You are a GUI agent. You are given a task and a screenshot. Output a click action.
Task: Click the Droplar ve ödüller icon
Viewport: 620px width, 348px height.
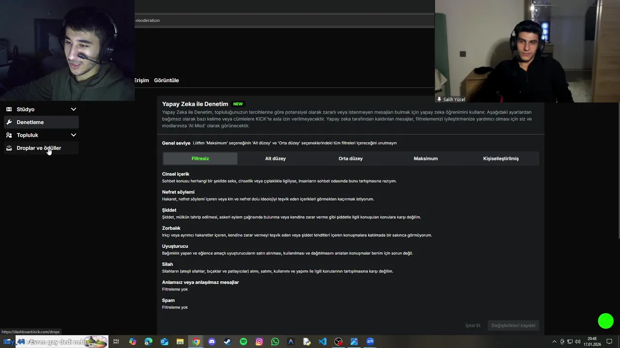9,148
